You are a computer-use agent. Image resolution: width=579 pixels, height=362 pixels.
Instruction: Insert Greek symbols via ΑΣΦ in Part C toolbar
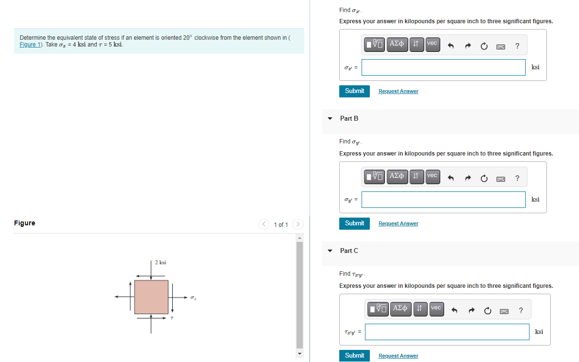click(x=400, y=309)
